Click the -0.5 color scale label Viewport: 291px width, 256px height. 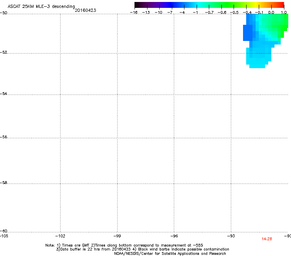[234, 13]
